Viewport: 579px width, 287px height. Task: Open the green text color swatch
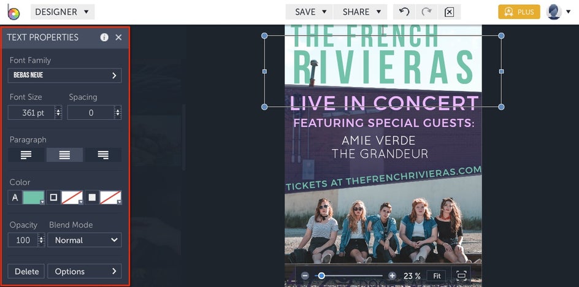[x=34, y=197]
